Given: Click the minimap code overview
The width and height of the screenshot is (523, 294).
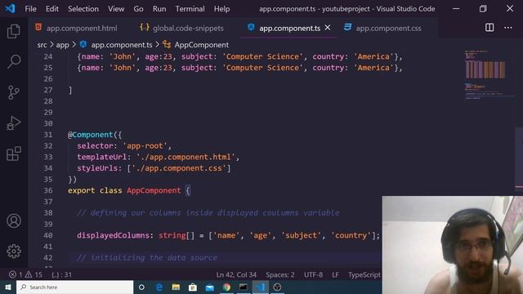Looking at the screenshot, I should pyautogui.click(x=489, y=75).
